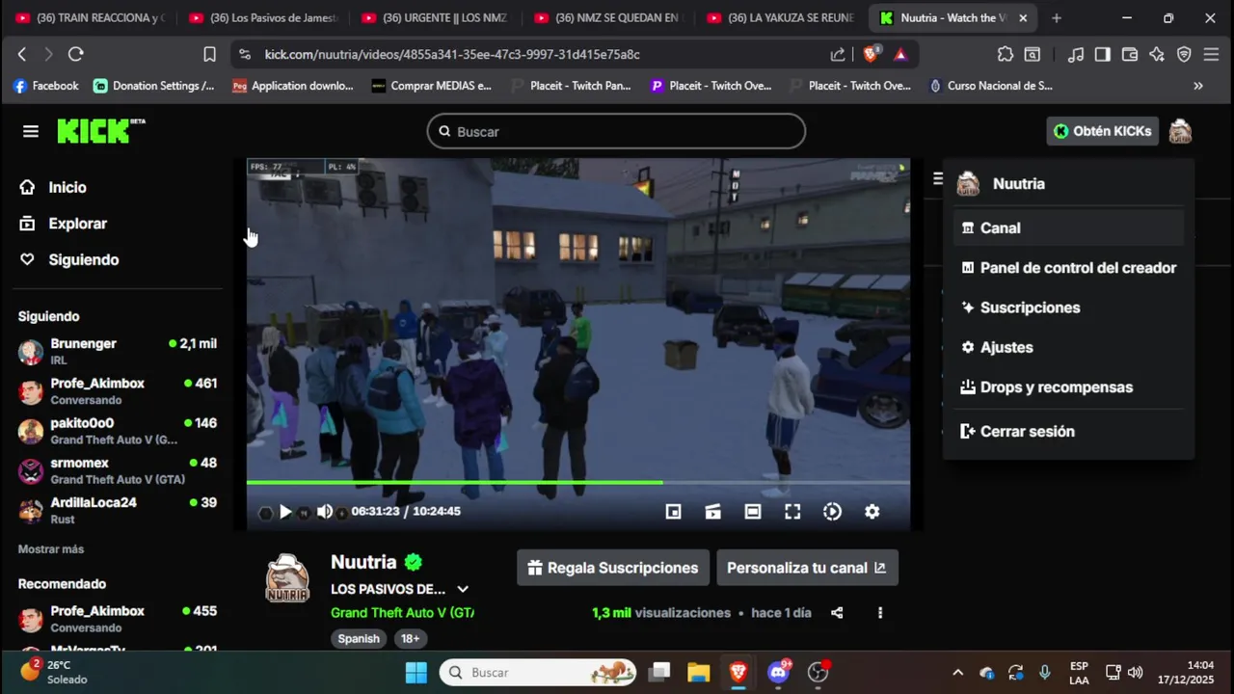Viewport: 1234px width, 694px height.
Task: Switch to TRAIN REACCIONA tab
Action: click(90, 17)
